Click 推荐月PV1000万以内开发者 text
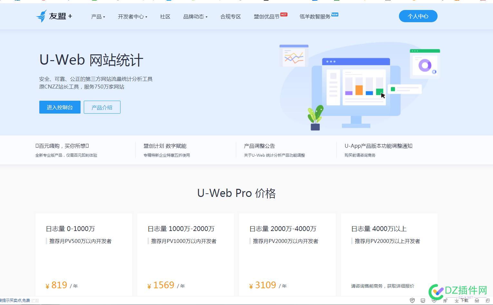The image size is (493, 305). click(x=184, y=241)
